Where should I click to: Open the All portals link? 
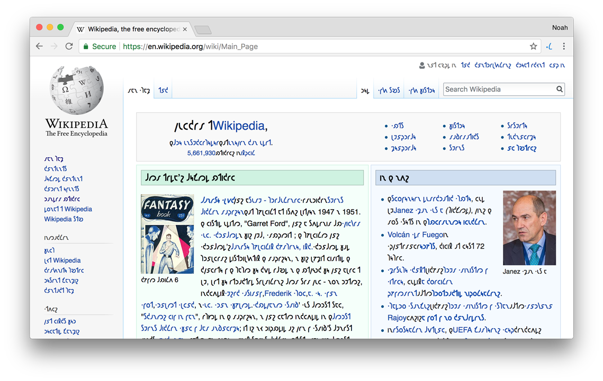(x=521, y=148)
